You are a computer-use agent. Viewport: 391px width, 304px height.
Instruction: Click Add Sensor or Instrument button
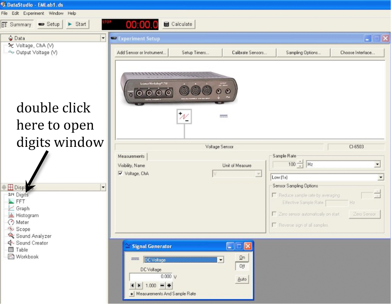click(141, 52)
